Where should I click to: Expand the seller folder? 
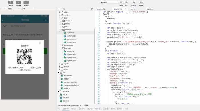[60, 70]
